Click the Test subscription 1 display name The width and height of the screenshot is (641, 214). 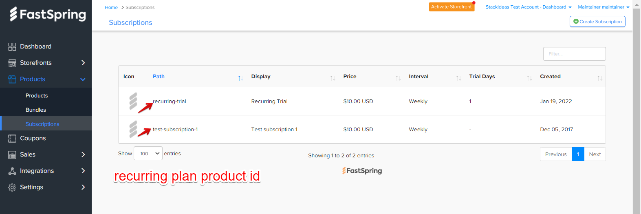pyautogui.click(x=274, y=129)
